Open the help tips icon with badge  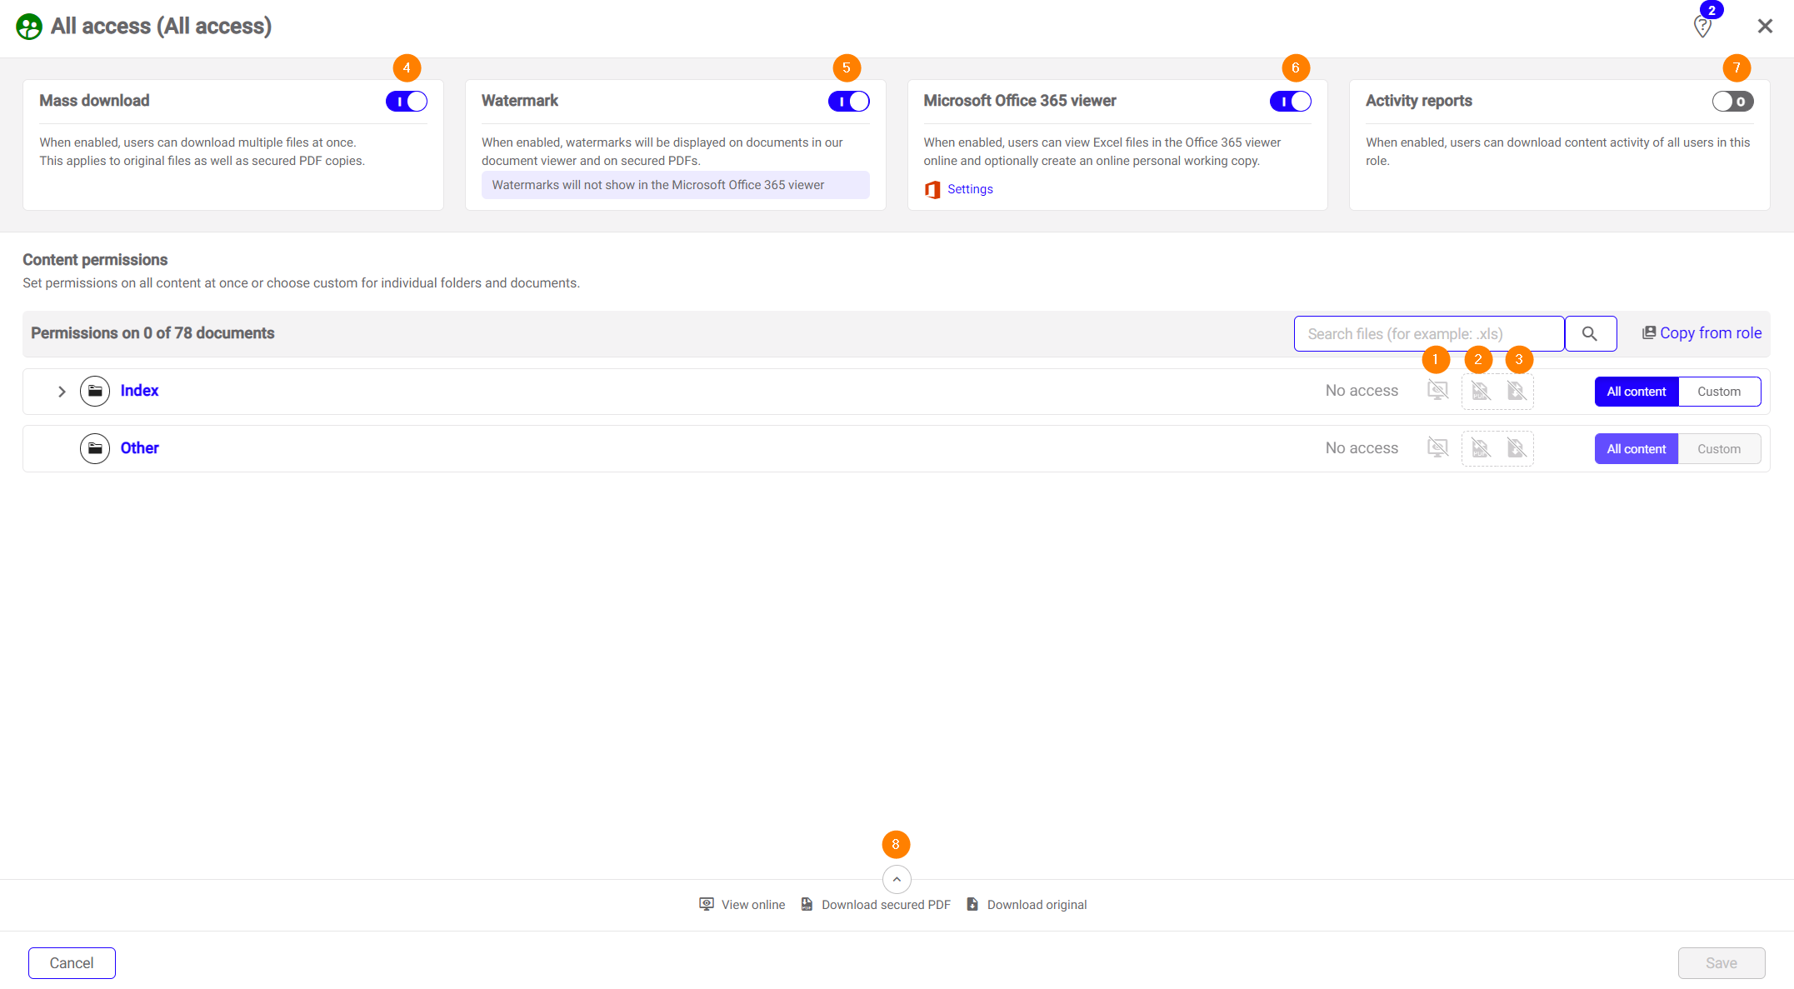[1703, 26]
